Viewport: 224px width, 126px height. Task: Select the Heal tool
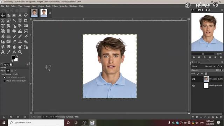[x=3, y=47]
